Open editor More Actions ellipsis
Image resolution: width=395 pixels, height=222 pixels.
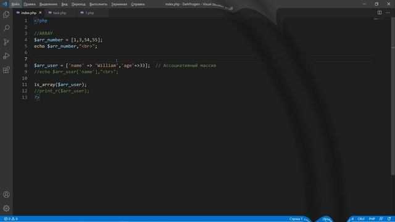[x=388, y=12]
